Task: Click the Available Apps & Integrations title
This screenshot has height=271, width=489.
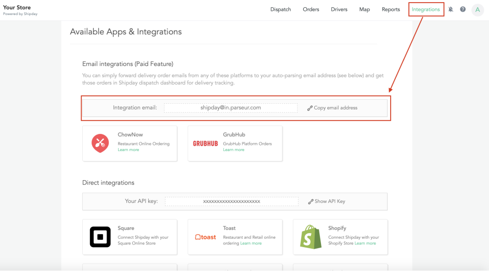Action: click(126, 32)
